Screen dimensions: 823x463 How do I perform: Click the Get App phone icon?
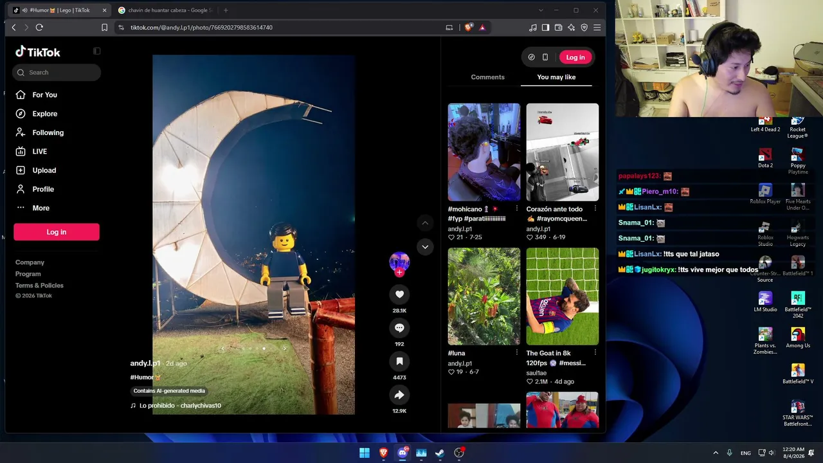[x=545, y=57]
